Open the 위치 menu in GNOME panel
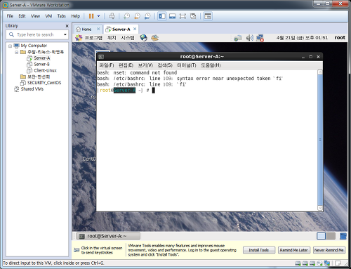 point(112,38)
